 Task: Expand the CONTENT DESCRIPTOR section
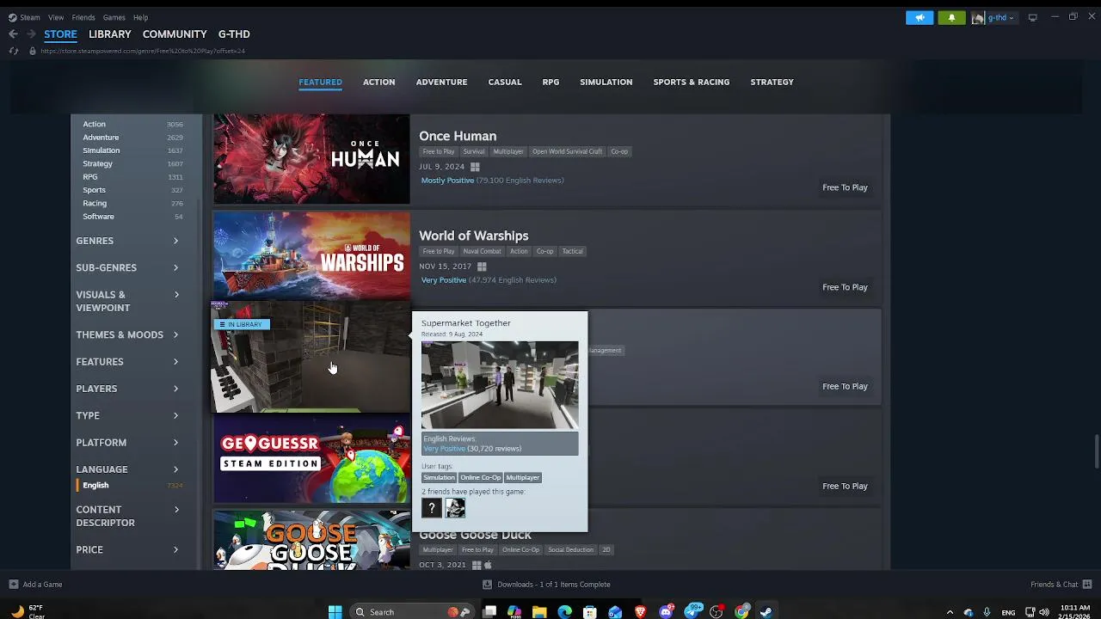[x=127, y=516]
